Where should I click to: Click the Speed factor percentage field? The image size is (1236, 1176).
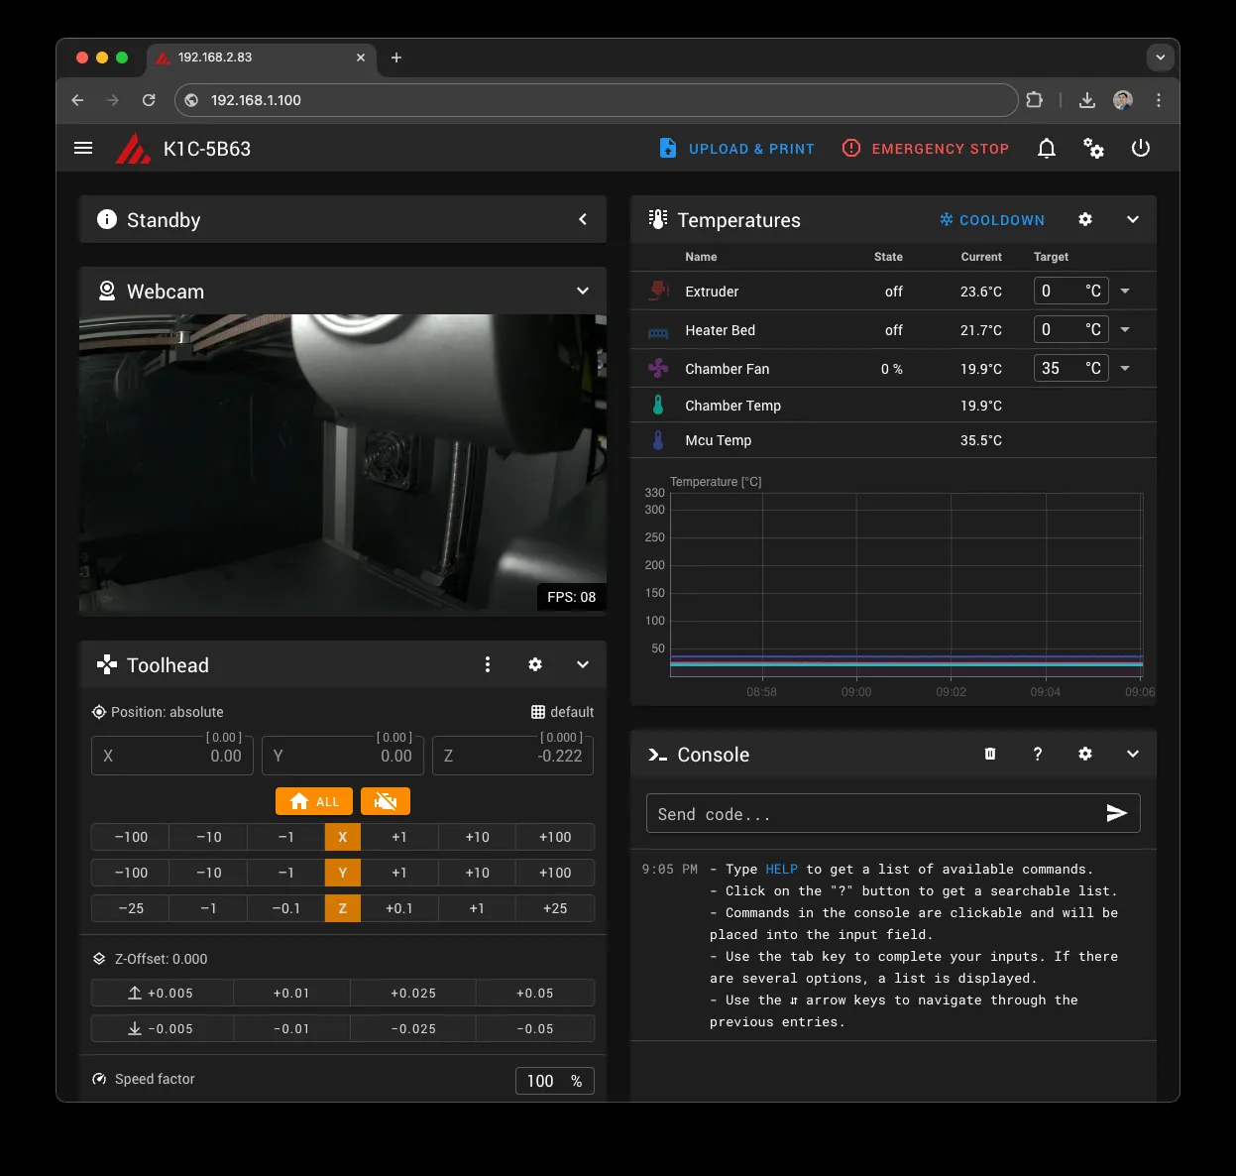pyautogui.click(x=541, y=1081)
